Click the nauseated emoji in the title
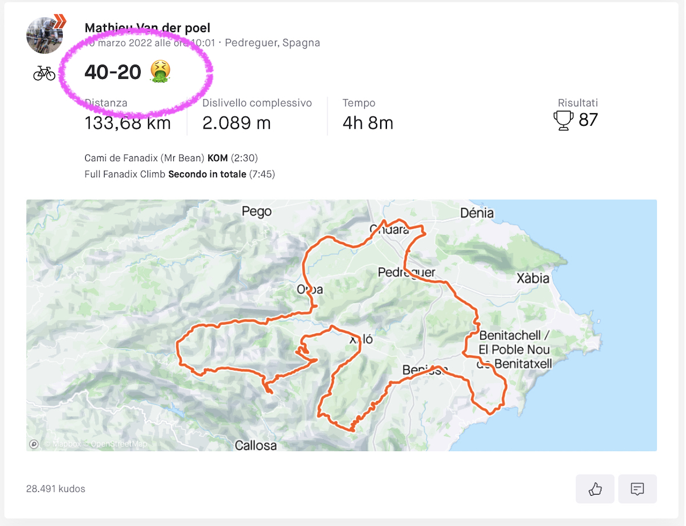The height and width of the screenshot is (526, 686). 160,72
